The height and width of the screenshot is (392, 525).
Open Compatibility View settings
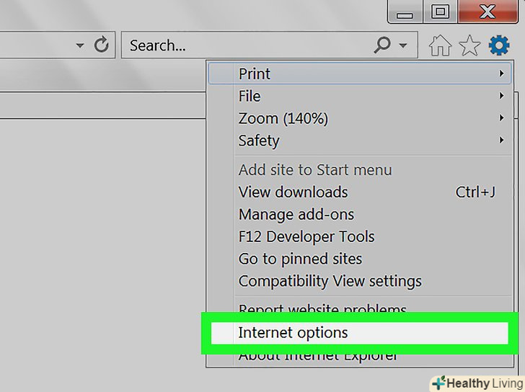pos(360,281)
